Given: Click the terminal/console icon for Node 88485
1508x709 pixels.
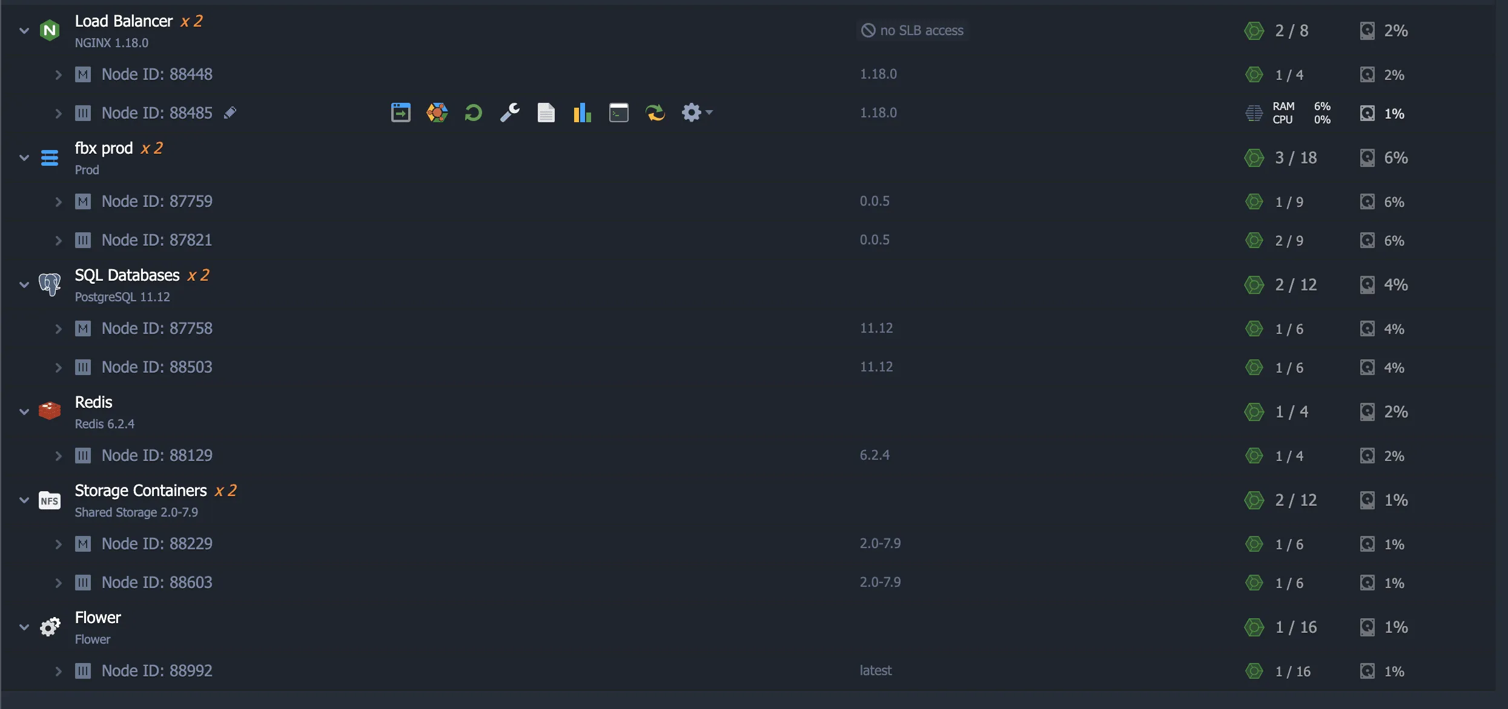Looking at the screenshot, I should [618, 113].
